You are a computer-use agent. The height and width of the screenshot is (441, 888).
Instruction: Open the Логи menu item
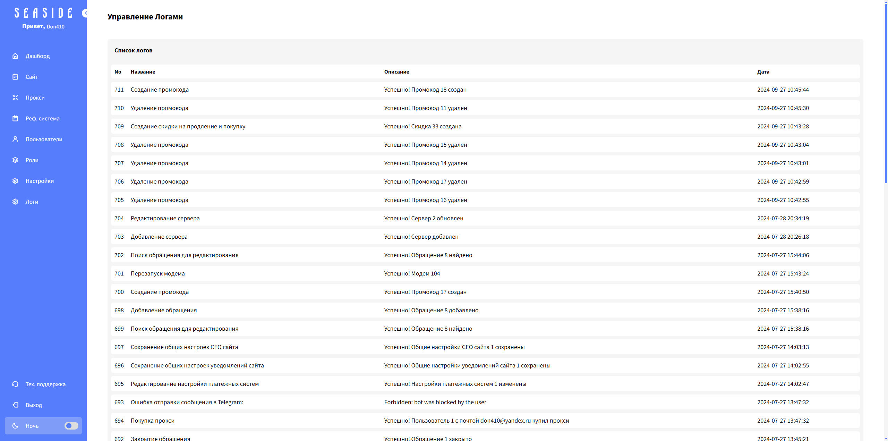tap(32, 202)
